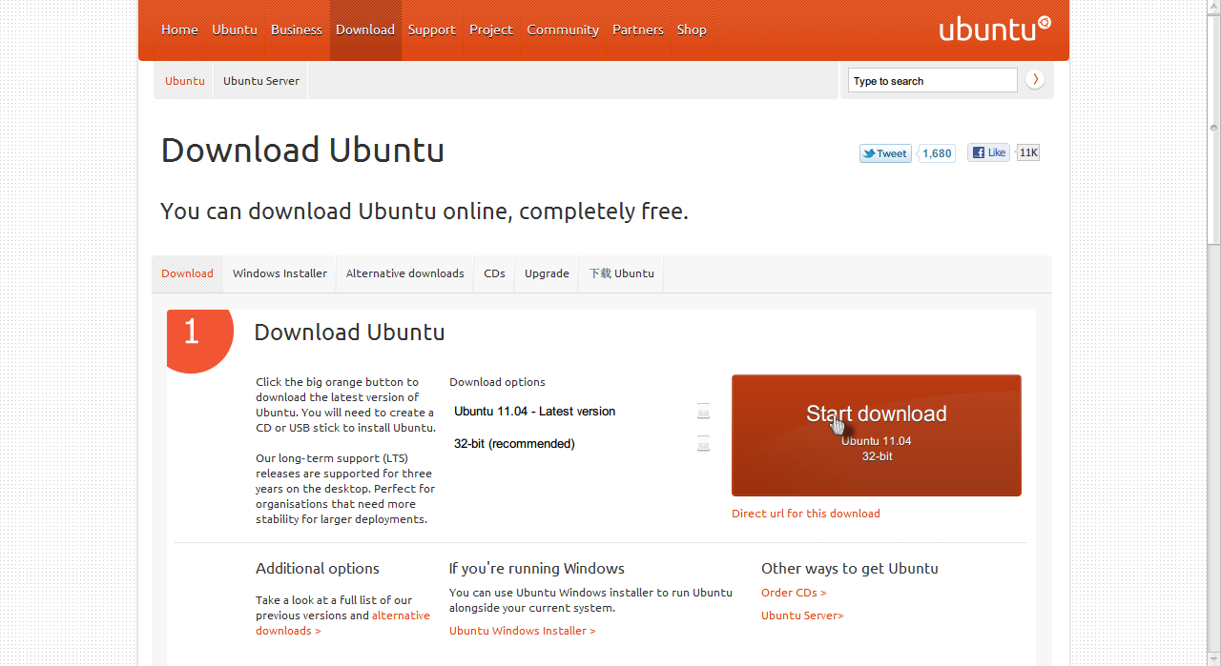Click the round search arrow icon

pyautogui.click(x=1034, y=79)
